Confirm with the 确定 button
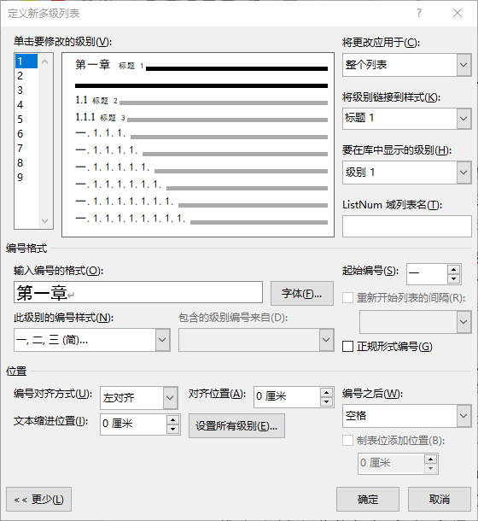 (x=368, y=500)
